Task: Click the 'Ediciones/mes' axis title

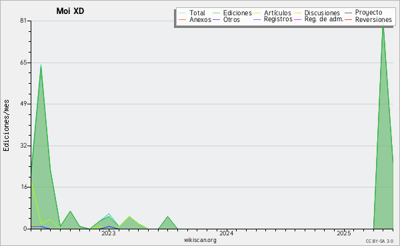Action: tap(6, 125)
